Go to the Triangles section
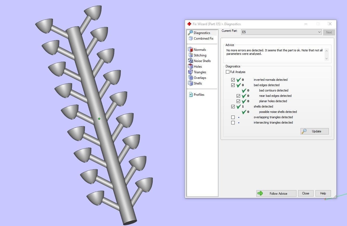The width and height of the screenshot is (347, 226). click(x=200, y=72)
